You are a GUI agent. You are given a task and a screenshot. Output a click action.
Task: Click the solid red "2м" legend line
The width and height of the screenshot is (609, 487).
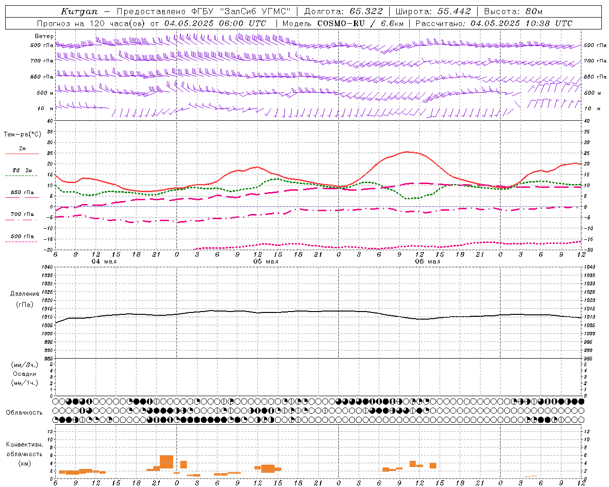point(22,154)
